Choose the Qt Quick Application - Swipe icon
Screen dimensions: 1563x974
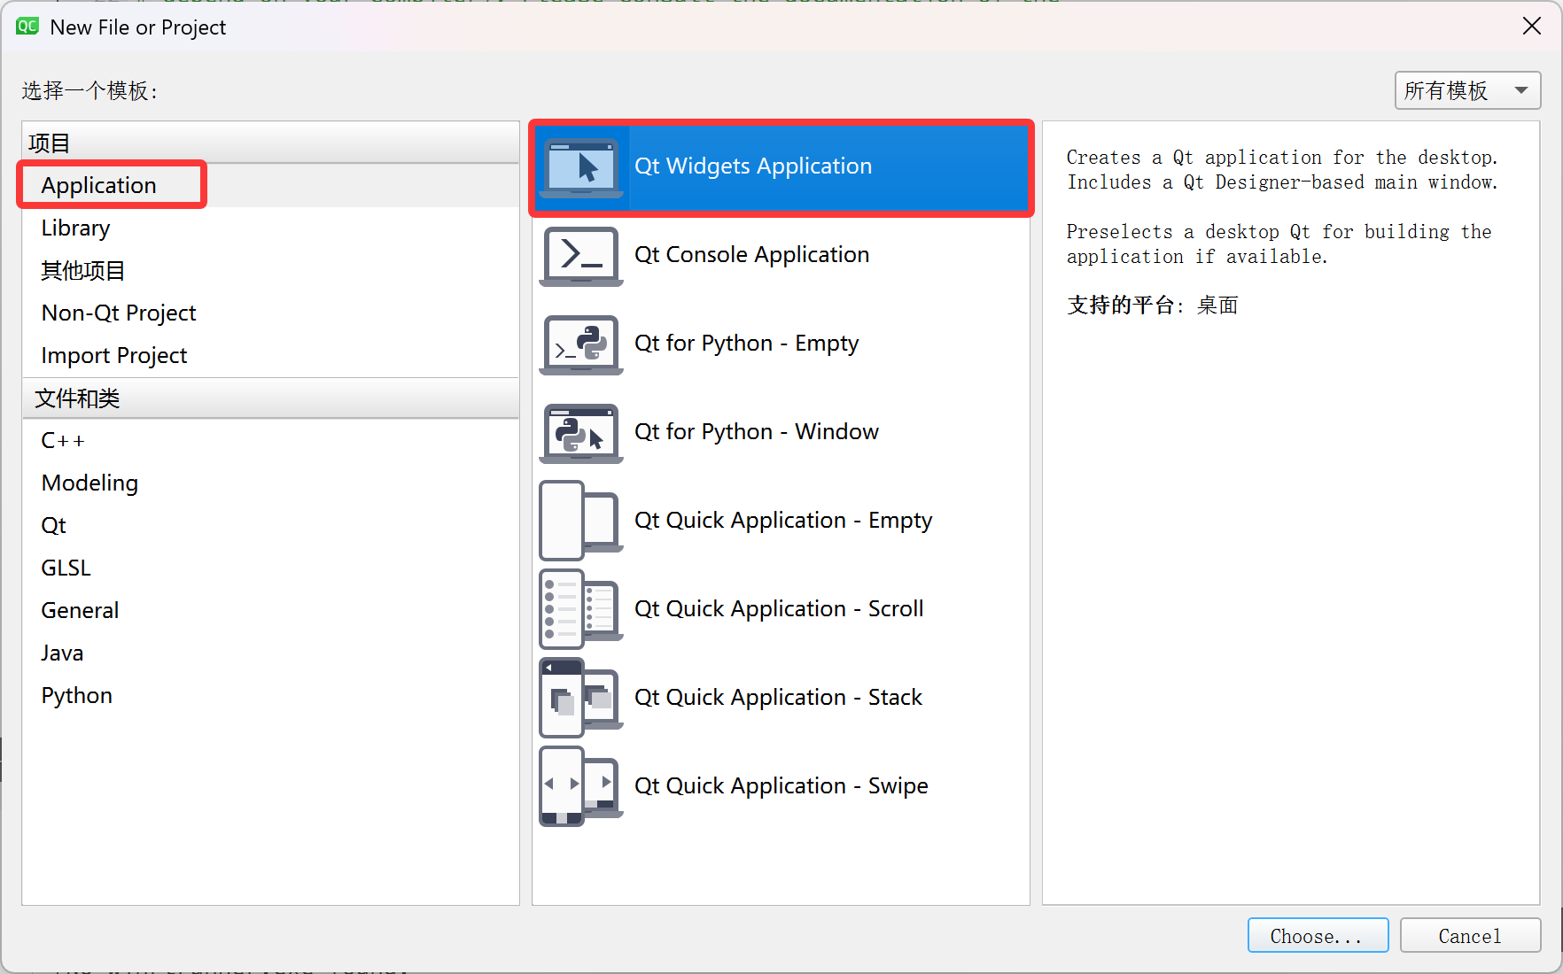pos(581,786)
